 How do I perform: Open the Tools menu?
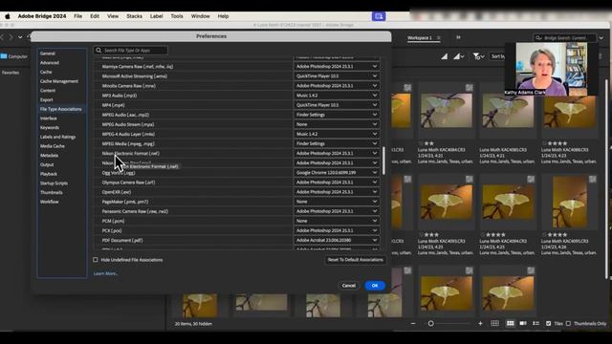pyautogui.click(x=177, y=16)
